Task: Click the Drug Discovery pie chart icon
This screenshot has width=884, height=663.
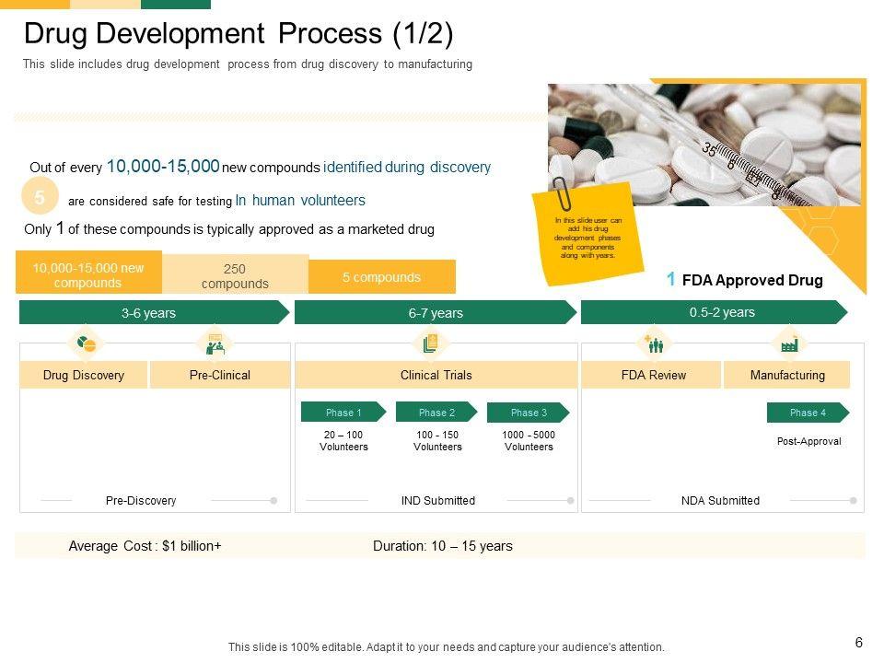Action: 87,343
